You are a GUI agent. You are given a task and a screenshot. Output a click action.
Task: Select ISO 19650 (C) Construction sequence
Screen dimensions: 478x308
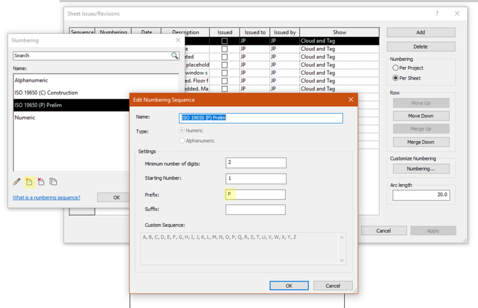pyautogui.click(x=96, y=93)
